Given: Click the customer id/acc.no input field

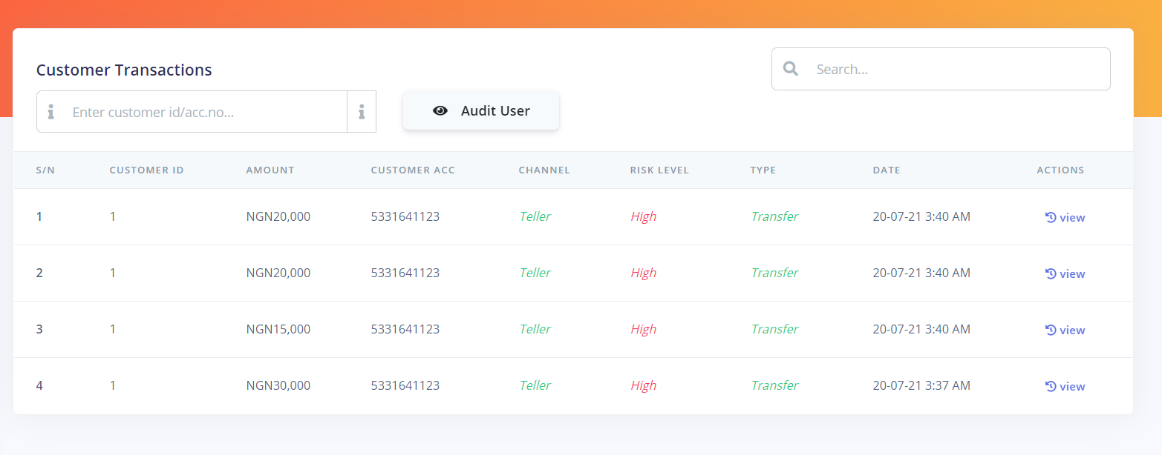Looking at the screenshot, I should click(206, 112).
